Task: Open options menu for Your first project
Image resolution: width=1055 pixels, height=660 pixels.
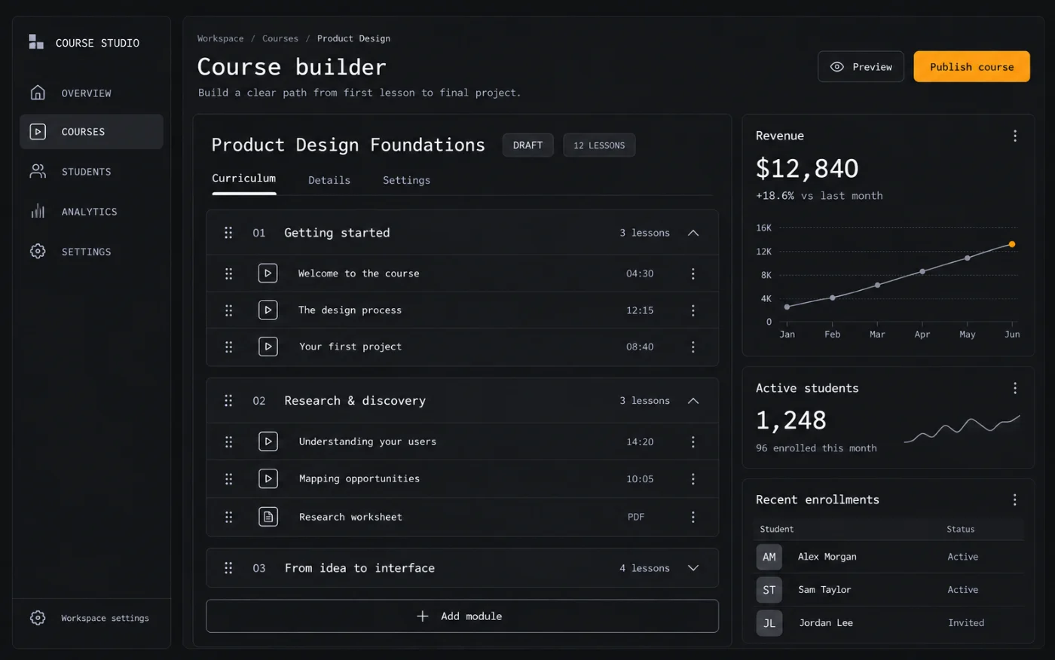Action: click(x=693, y=347)
